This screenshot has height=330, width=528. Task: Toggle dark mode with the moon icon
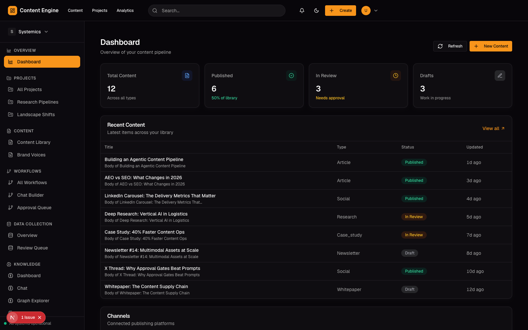click(x=316, y=11)
